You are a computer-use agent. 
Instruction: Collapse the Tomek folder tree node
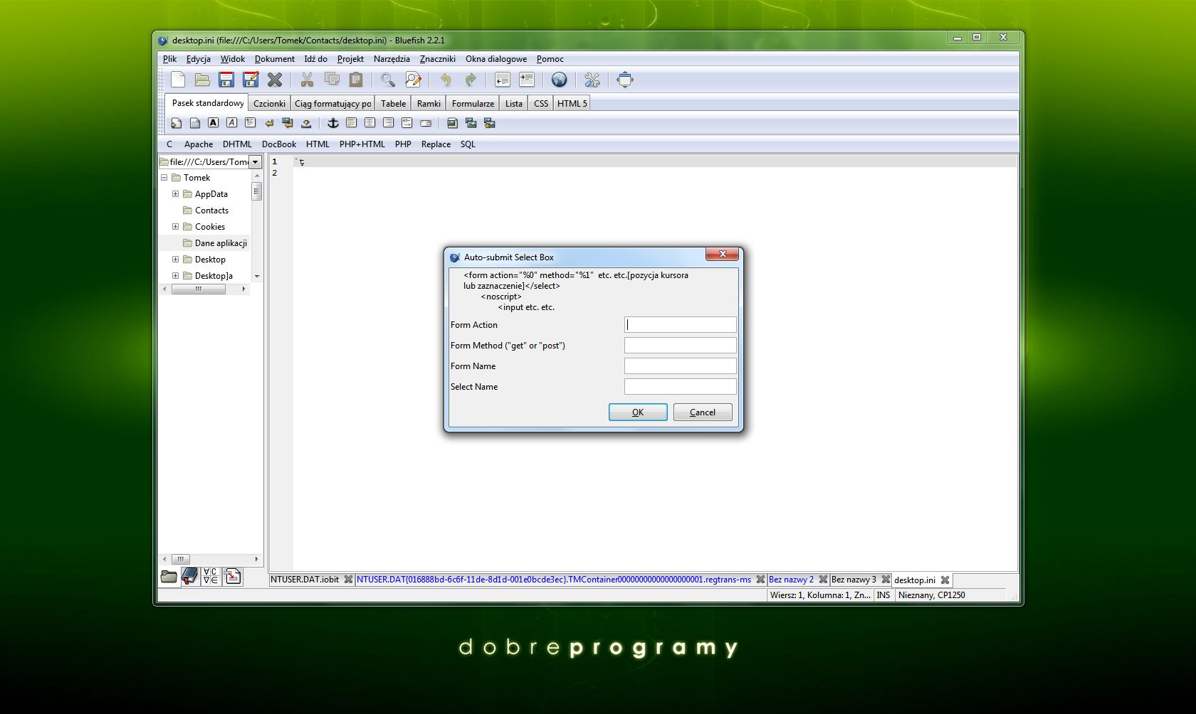coord(164,178)
